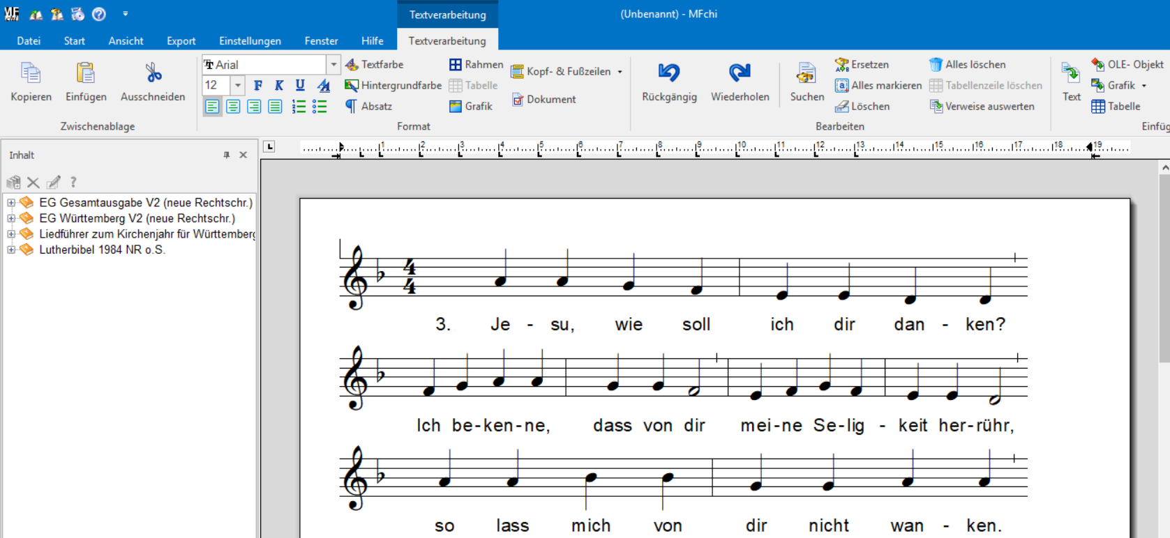This screenshot has width=1170, height=538.
Task: Toggle underline formatting (U)
Action: tap(300, 85)
